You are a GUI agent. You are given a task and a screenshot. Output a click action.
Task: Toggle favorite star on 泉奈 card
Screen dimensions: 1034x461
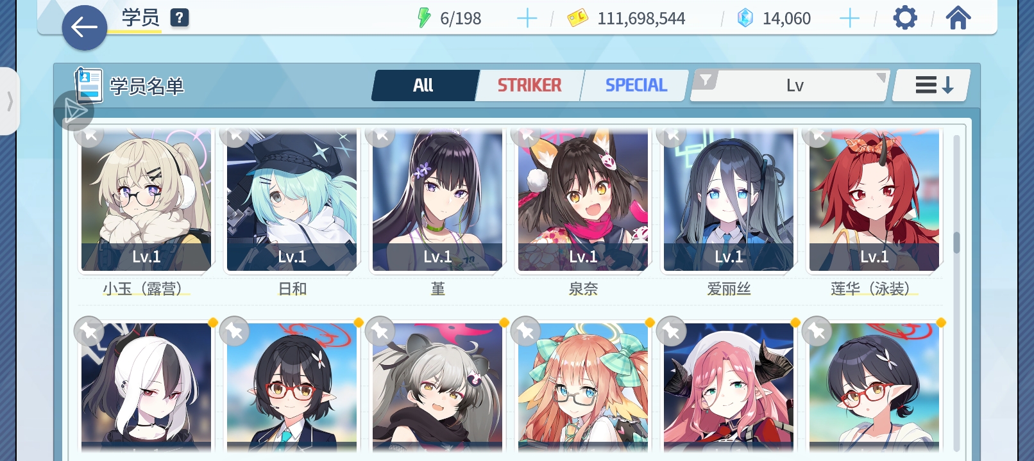click(526, 135)
